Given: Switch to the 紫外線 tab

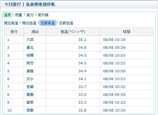Looking at the screenshot, I should click(x=43, y=15).
